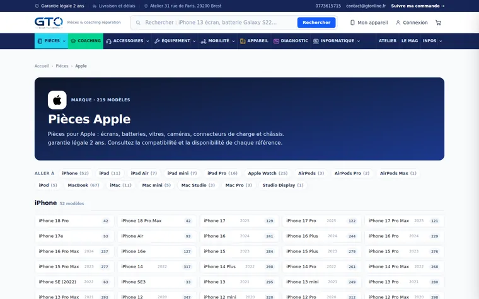This screenshot has height=299, width=479.
Task: Expand the Mobilité dropdown chevron
Action: point(233,41)
